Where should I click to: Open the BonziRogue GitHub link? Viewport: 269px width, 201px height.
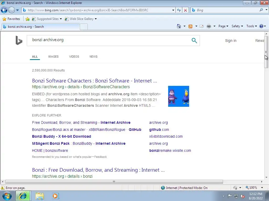click(87, 130)
